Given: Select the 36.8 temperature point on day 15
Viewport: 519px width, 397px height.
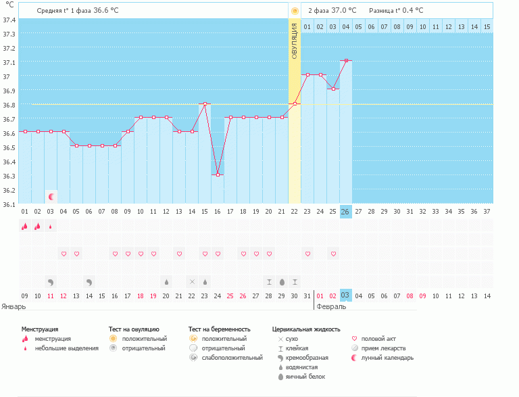Looking at the screenshot, I should pyautogui.click(x=205, y=103).
